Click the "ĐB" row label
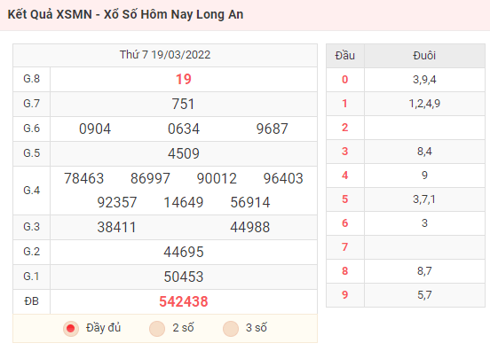The image size is (490, 351). click(32, 301)
